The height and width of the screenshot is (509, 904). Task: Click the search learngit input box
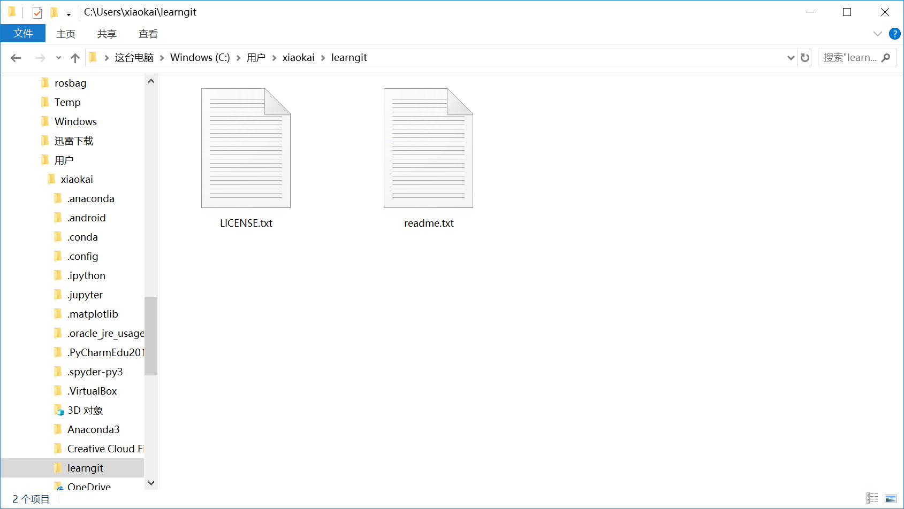coord(850,58)
